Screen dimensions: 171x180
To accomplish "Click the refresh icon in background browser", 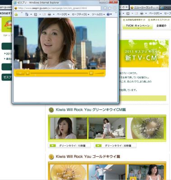I will (124, 7).
